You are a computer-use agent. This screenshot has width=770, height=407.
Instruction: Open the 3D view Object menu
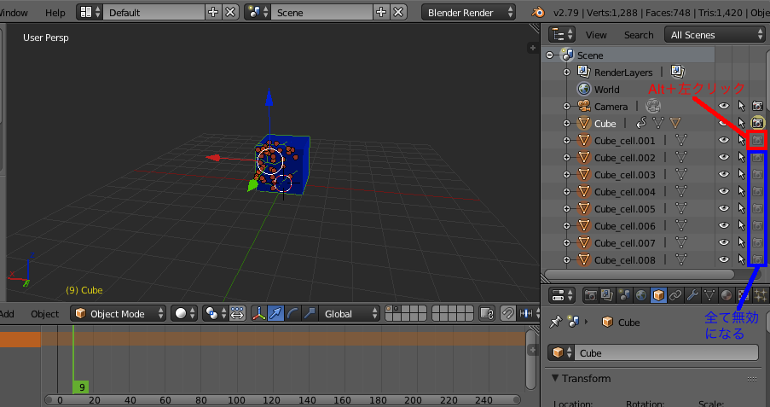[44, 314]
